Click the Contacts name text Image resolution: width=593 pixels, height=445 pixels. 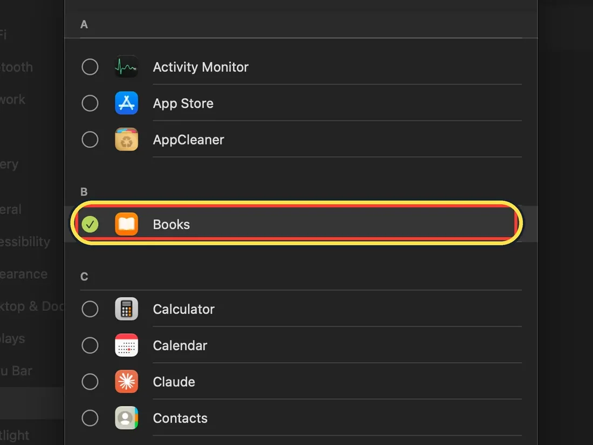pos(180,418)
